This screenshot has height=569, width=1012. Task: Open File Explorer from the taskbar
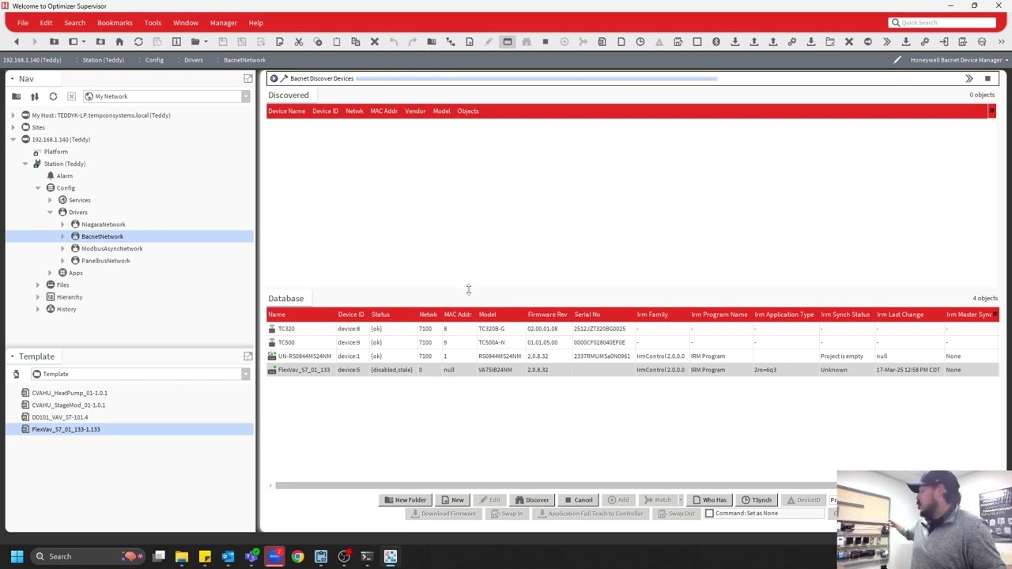(182, 556)
